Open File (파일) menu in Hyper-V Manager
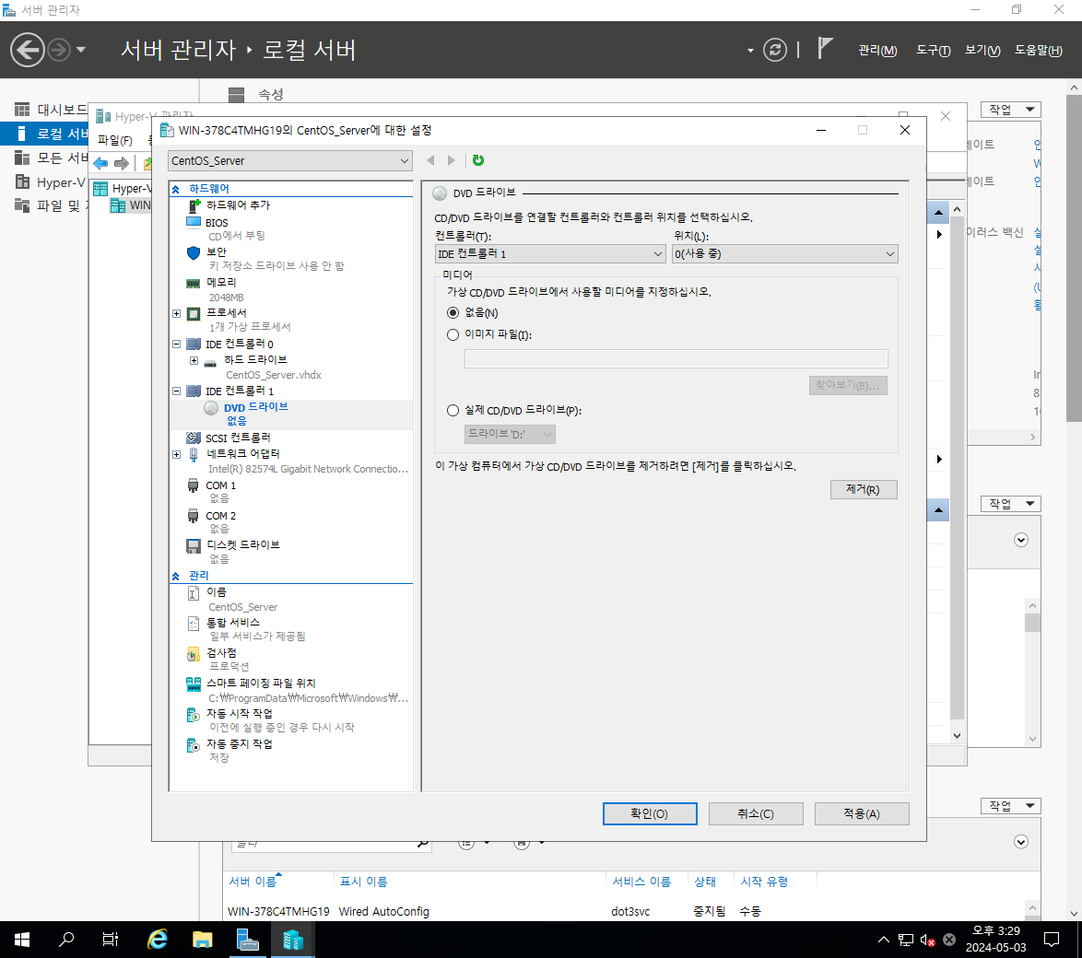This screenshot has height=958, width=1082. 114,140
